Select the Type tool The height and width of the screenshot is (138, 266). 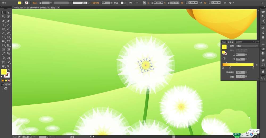click(x=3, y=25)
